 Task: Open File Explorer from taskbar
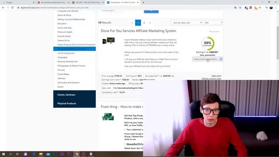click(x=41, y=154)
